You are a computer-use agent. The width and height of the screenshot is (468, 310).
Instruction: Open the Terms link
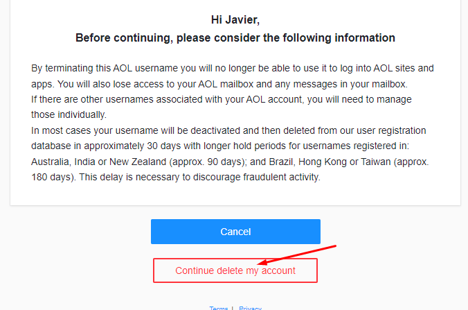tap(219, 308)
